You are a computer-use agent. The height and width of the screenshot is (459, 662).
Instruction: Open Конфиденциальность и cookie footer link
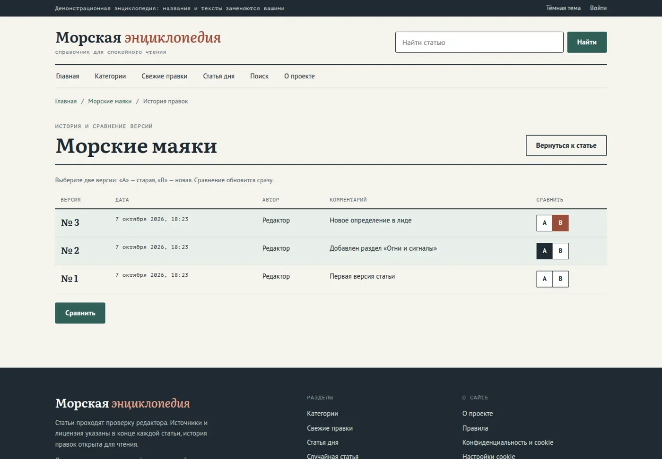pos(508,442)
